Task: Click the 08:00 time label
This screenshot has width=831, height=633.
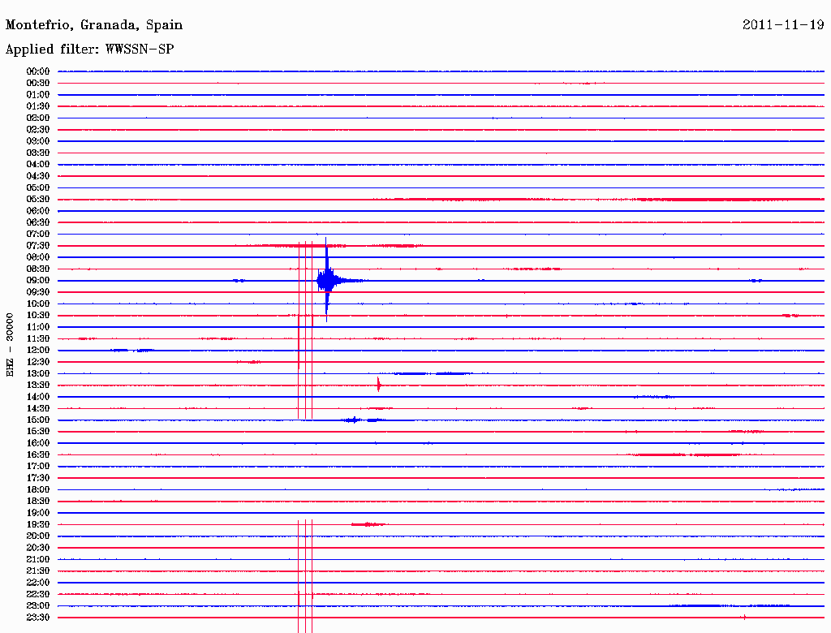Action: pyautogui.click(x=38, y=257)
